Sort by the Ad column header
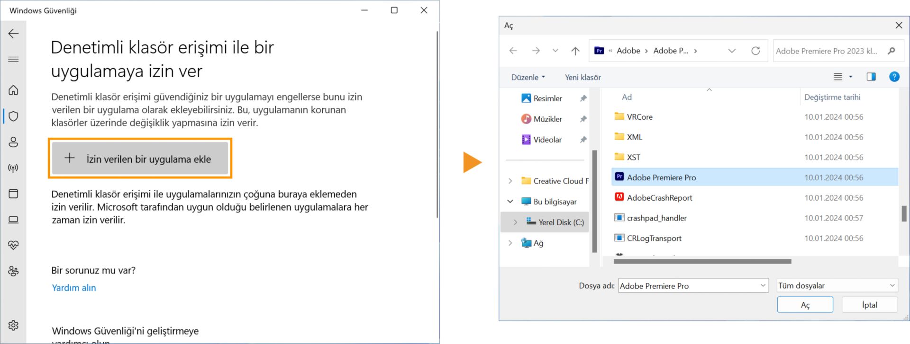Viewport: 910px width, 344px height. tap(627, 97)
